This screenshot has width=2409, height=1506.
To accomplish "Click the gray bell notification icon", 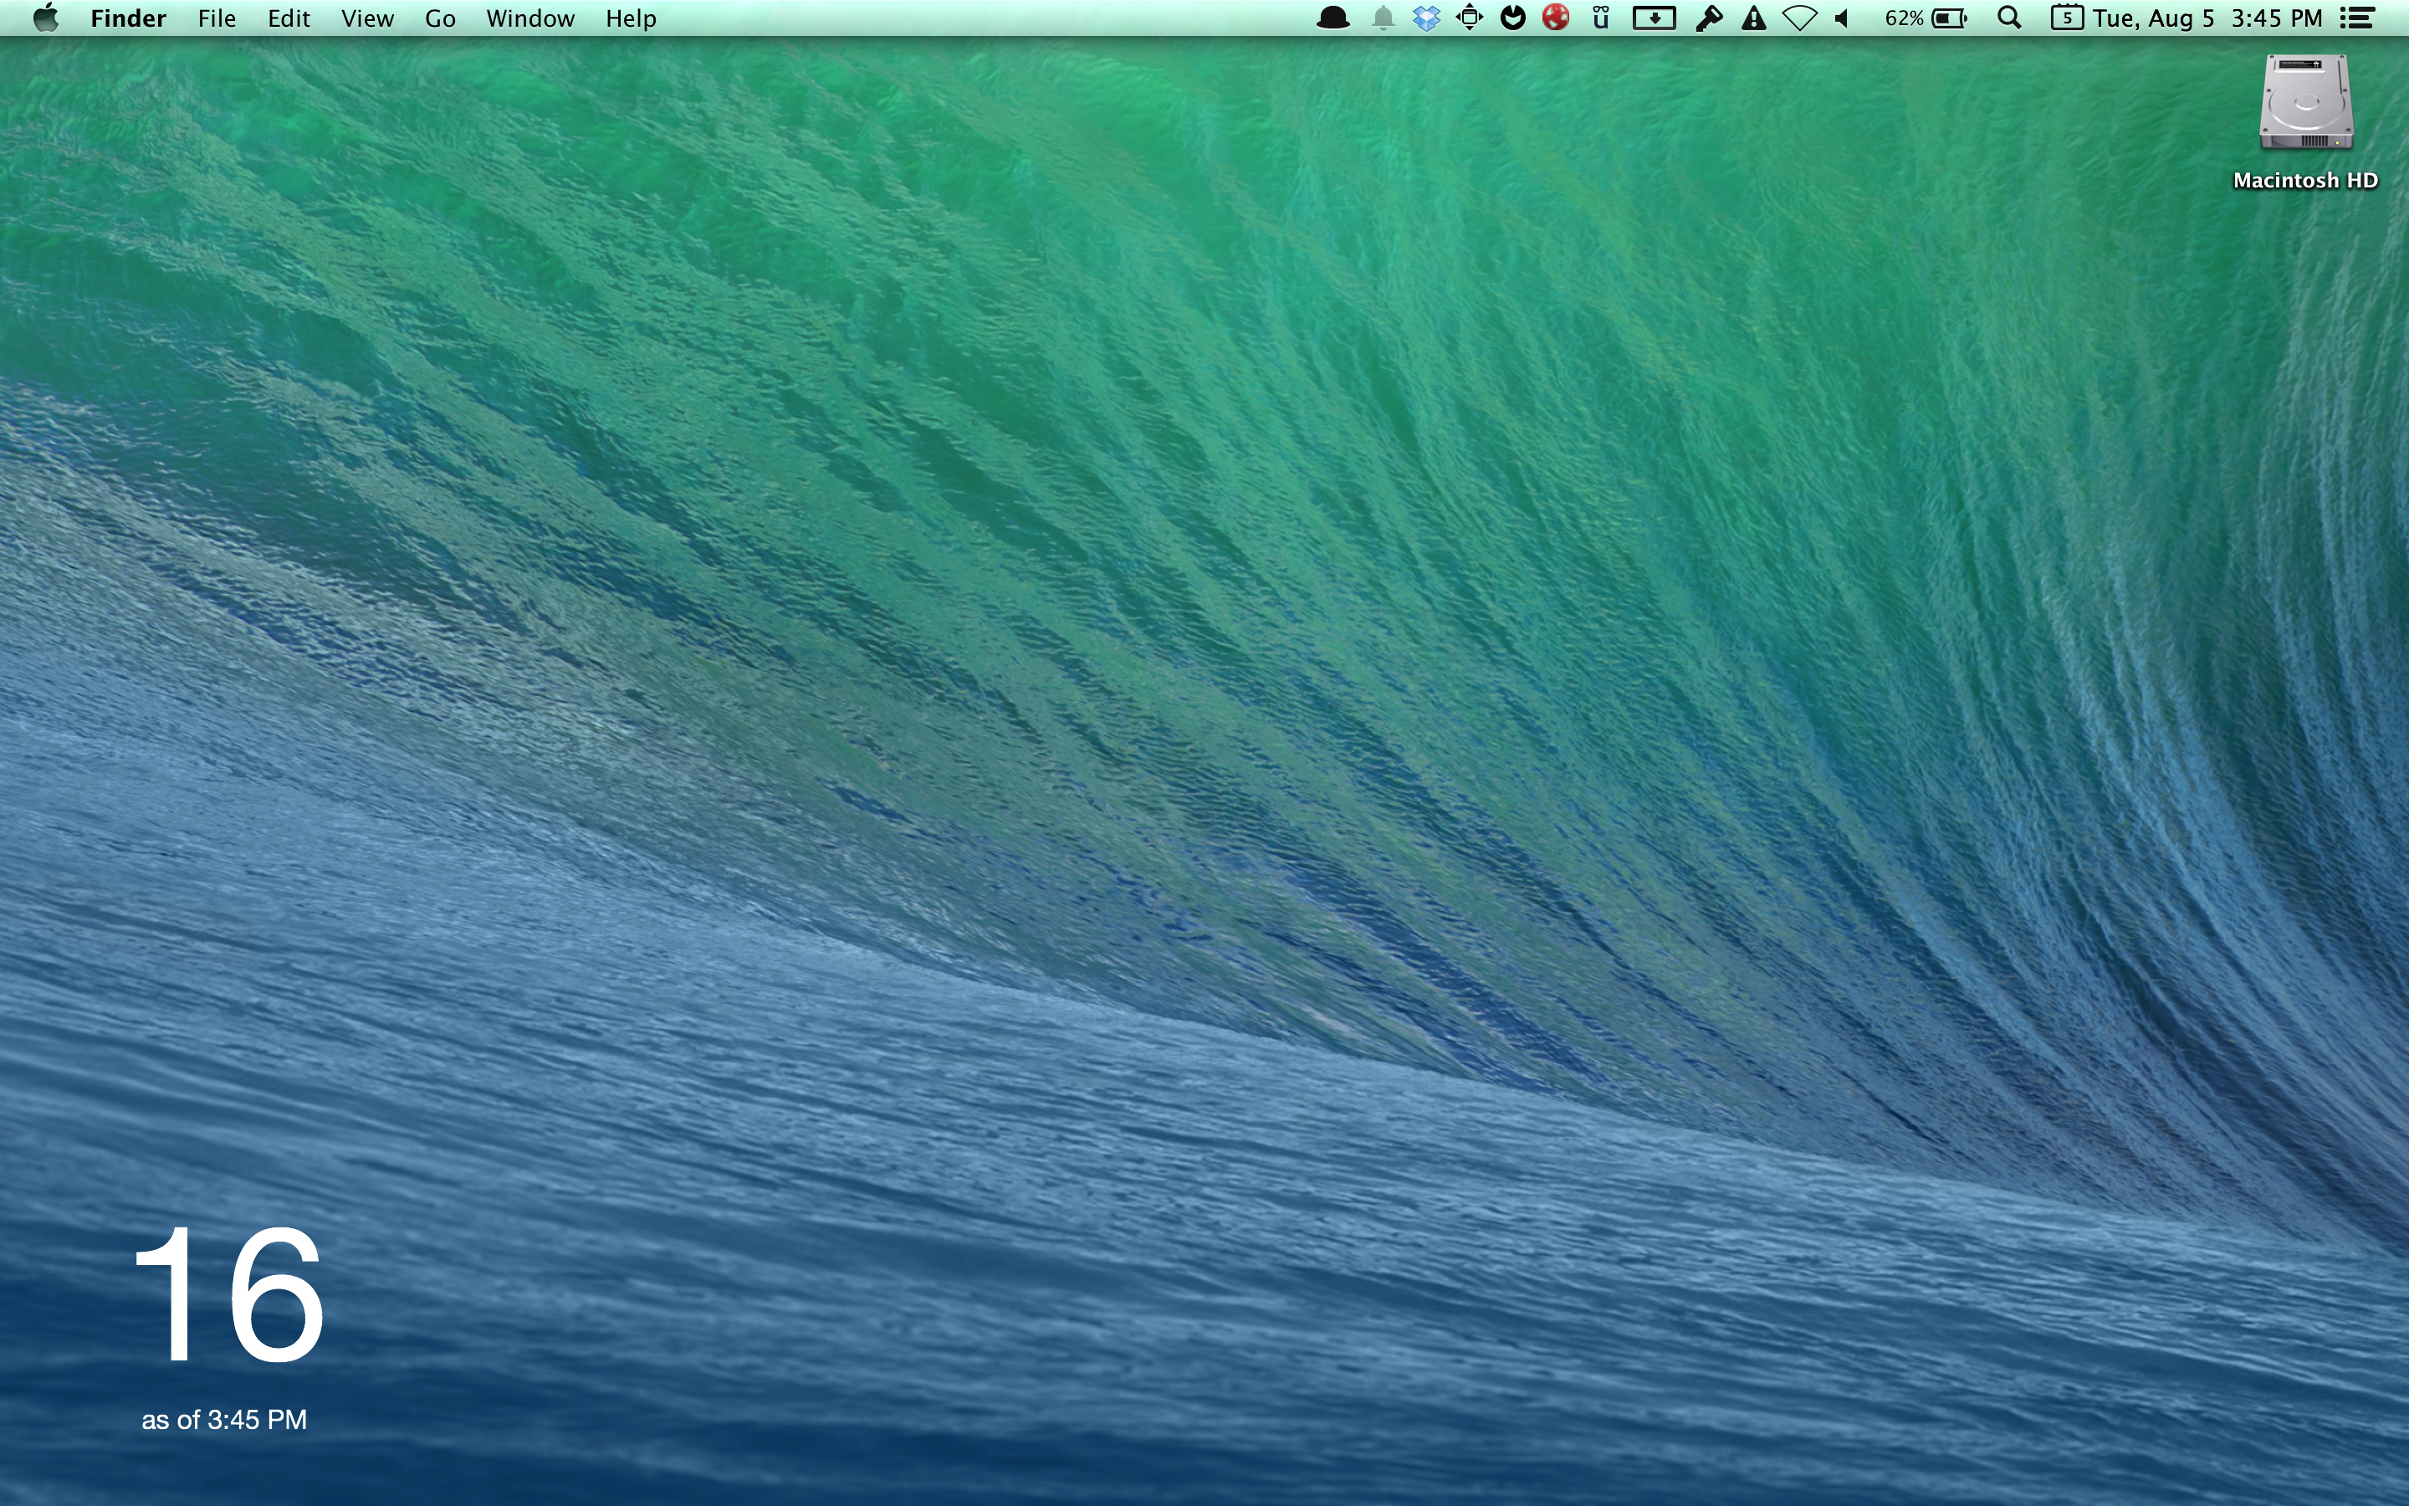I will point(1383,18).
